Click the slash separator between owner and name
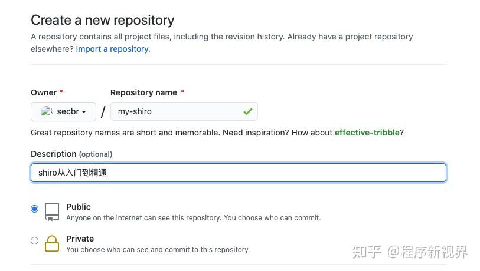This screenshot has width=480, height=271. click(x=103, y=112)
